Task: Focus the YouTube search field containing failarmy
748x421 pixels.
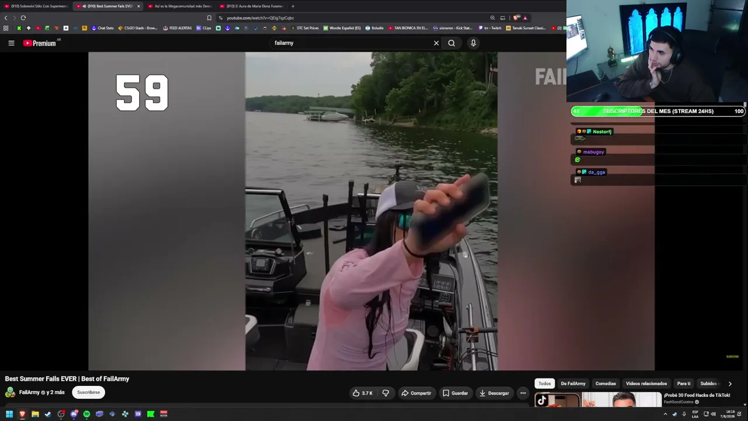Action: 351,43
